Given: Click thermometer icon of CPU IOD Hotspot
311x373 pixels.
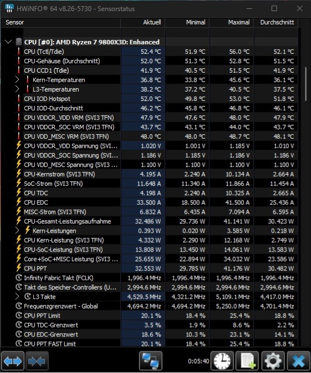Looking at the screenshot, I should click(18, 98).
